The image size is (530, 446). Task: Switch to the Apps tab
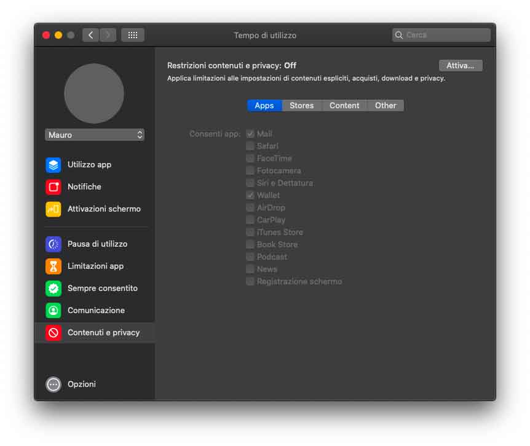tap(264, 105)
